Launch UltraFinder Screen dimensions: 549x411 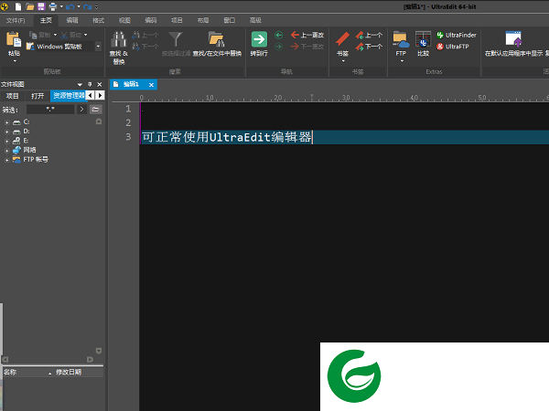(x=457, y=35)
